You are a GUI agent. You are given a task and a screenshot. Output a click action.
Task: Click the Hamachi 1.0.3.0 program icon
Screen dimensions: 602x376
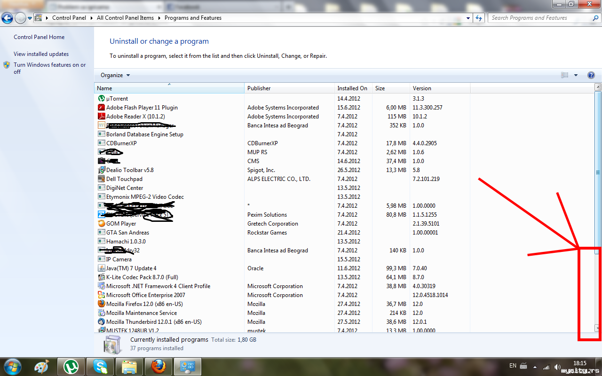pyautogui.click(x=101, y=242)
